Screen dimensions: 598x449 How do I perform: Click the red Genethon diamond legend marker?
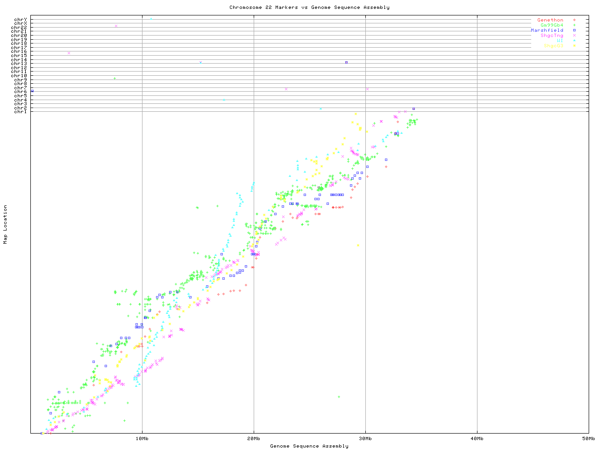tap(574, 20)
